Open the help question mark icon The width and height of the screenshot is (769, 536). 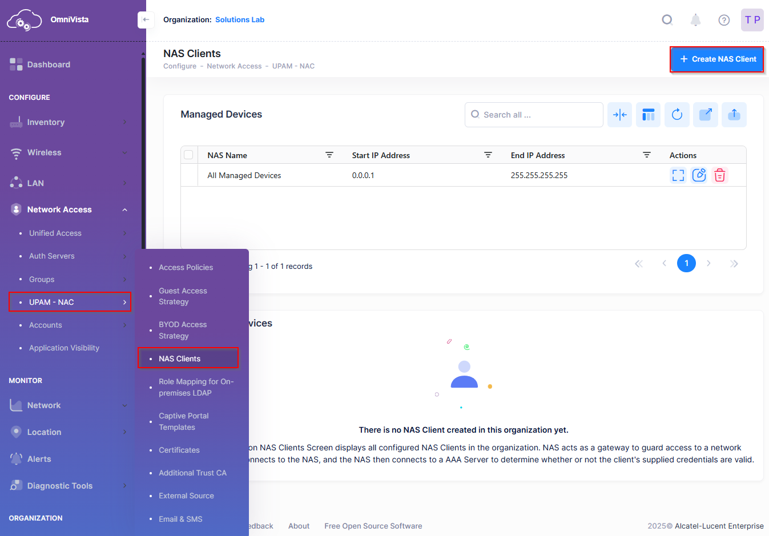tap(723, 20)
